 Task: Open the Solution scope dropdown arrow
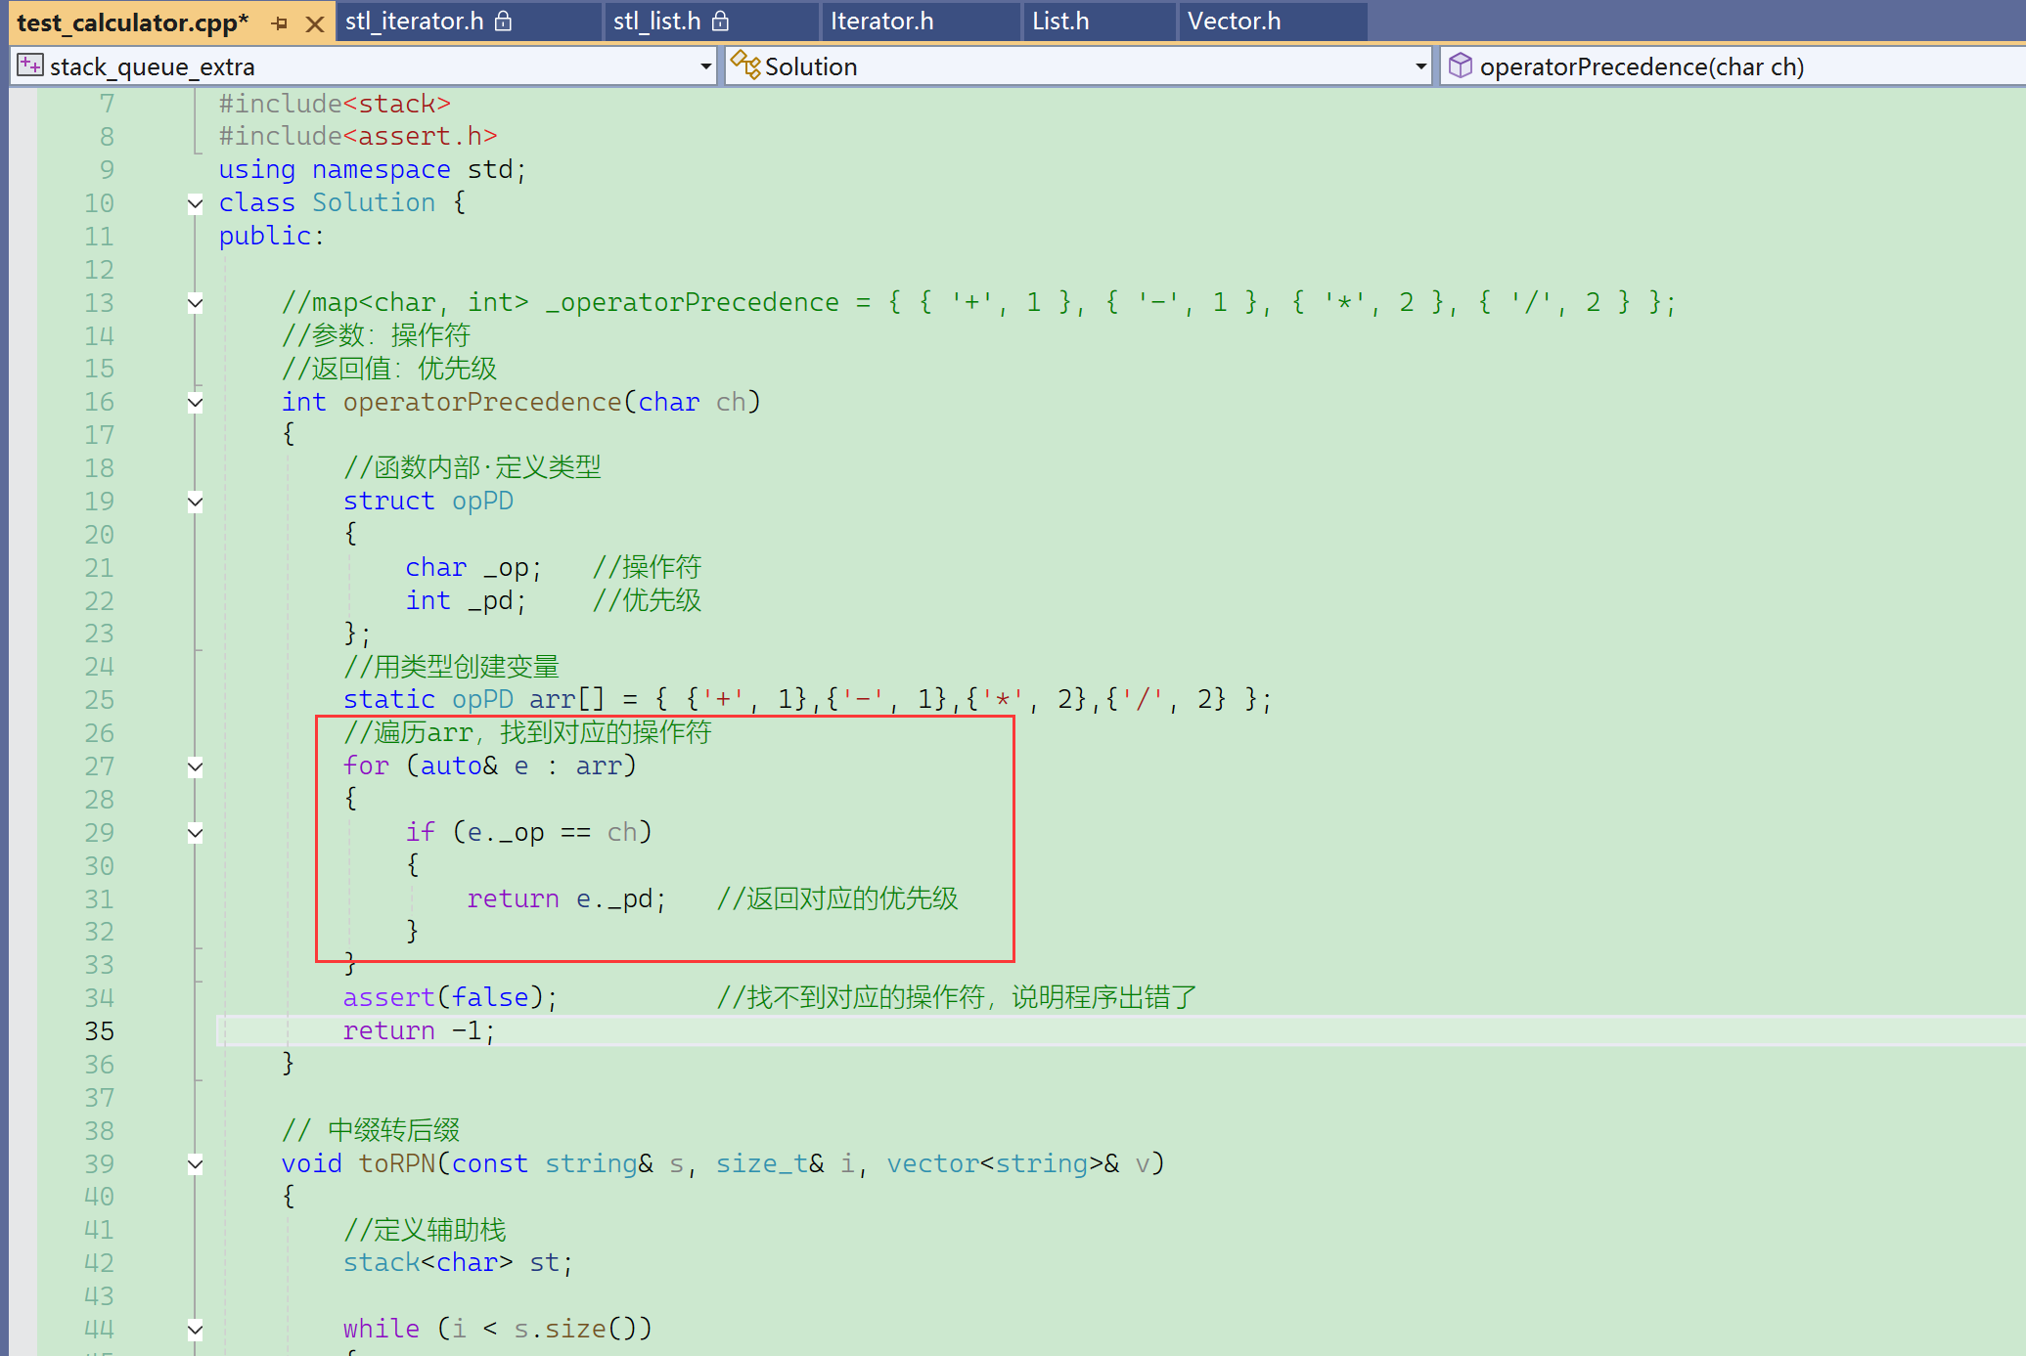click(1420, 66)
